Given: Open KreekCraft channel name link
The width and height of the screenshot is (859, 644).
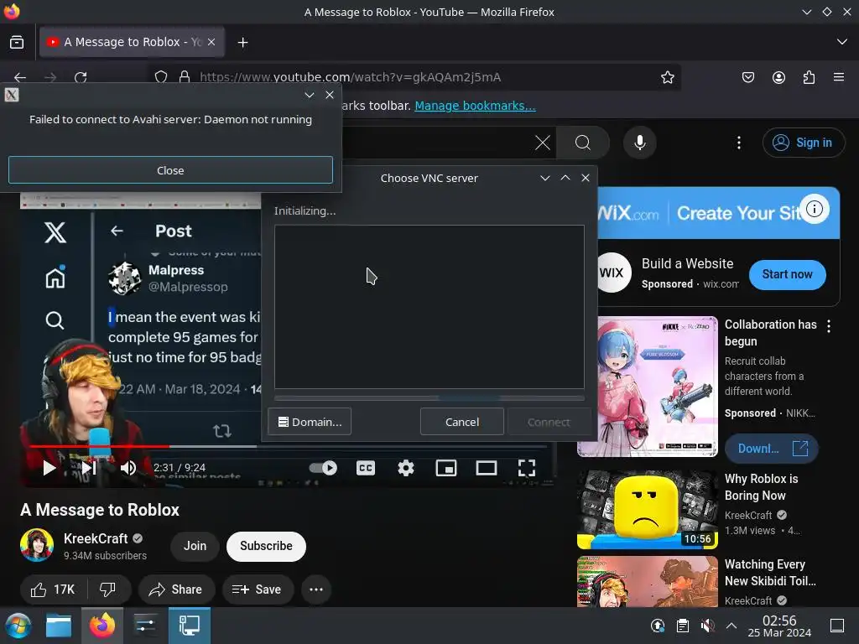Looking at the screenshot, I should tap(96, 539).
